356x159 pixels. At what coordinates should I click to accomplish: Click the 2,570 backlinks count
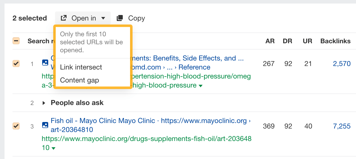click(342, 63)
